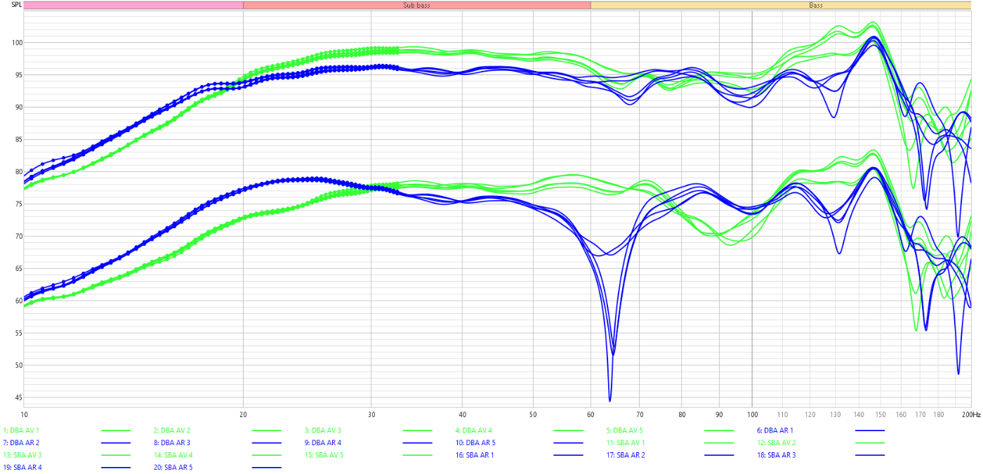983x474 pixels.
Task: Select legend entry 6: DBA AR 1
Action: [775, 430]
